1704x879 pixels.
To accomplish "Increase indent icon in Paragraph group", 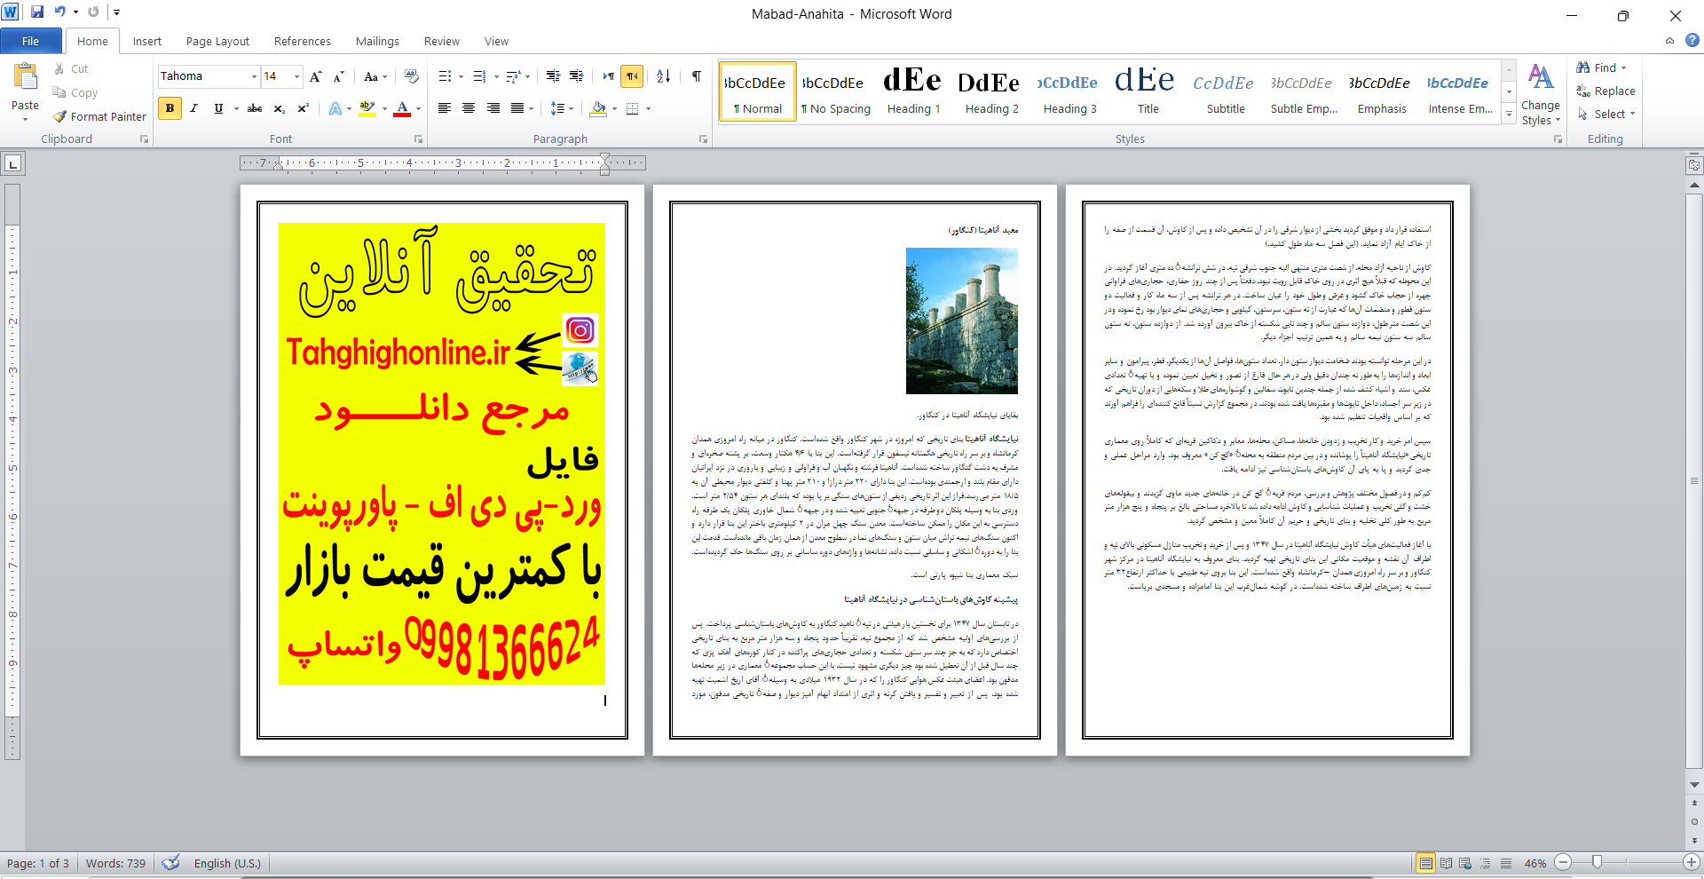I will coord(576,76).
